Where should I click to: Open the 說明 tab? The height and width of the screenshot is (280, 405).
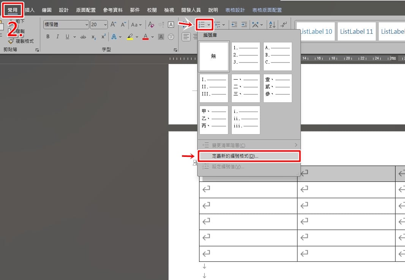coord(213,10)
